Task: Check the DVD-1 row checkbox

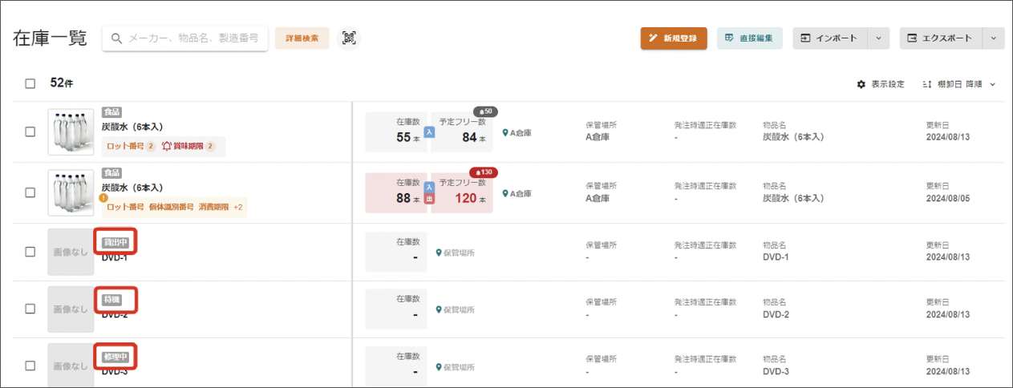Action: coord(30,252)
